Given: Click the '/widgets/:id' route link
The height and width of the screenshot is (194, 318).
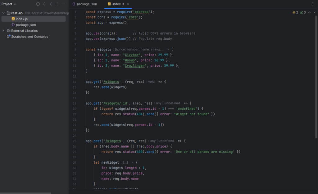Looking at the screenshot, I should (x=115, y=104).
